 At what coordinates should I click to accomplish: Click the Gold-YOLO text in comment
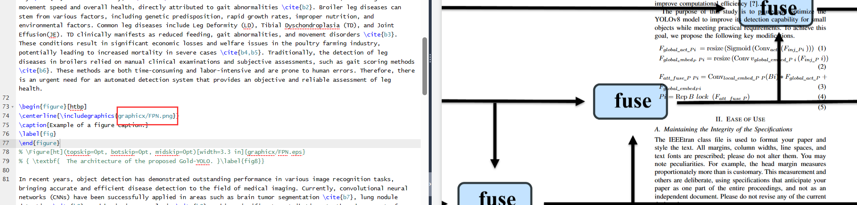pyautogui.click(x=195, y=161)
